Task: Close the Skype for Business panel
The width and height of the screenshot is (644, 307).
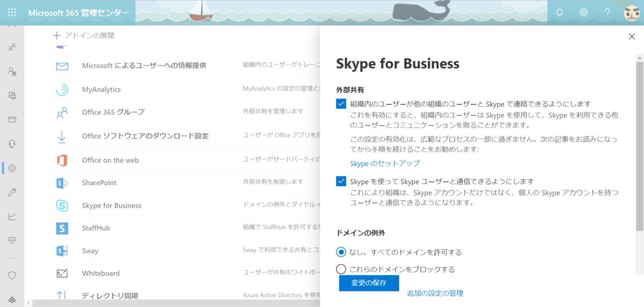Action: 632,36
